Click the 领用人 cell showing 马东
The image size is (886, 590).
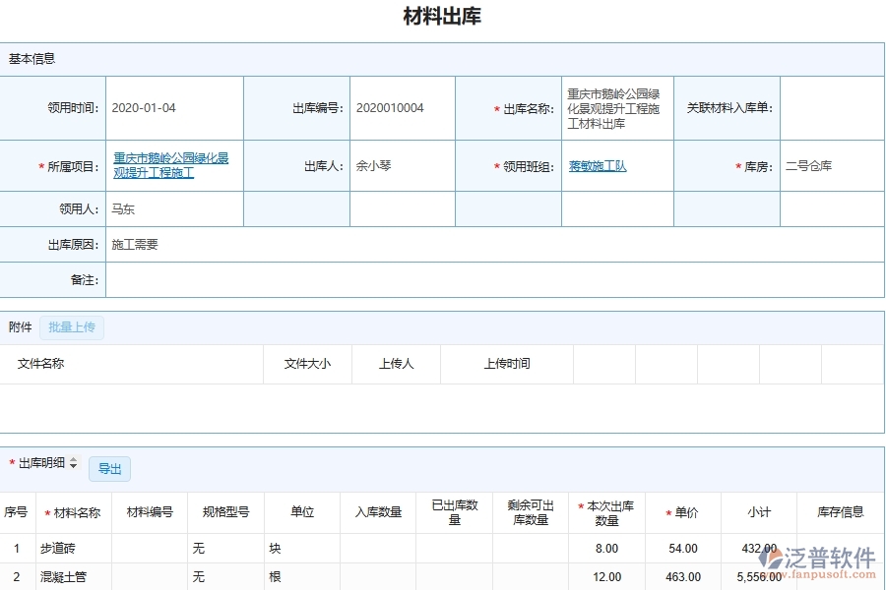pyautogui.click(x=122, y=208)
